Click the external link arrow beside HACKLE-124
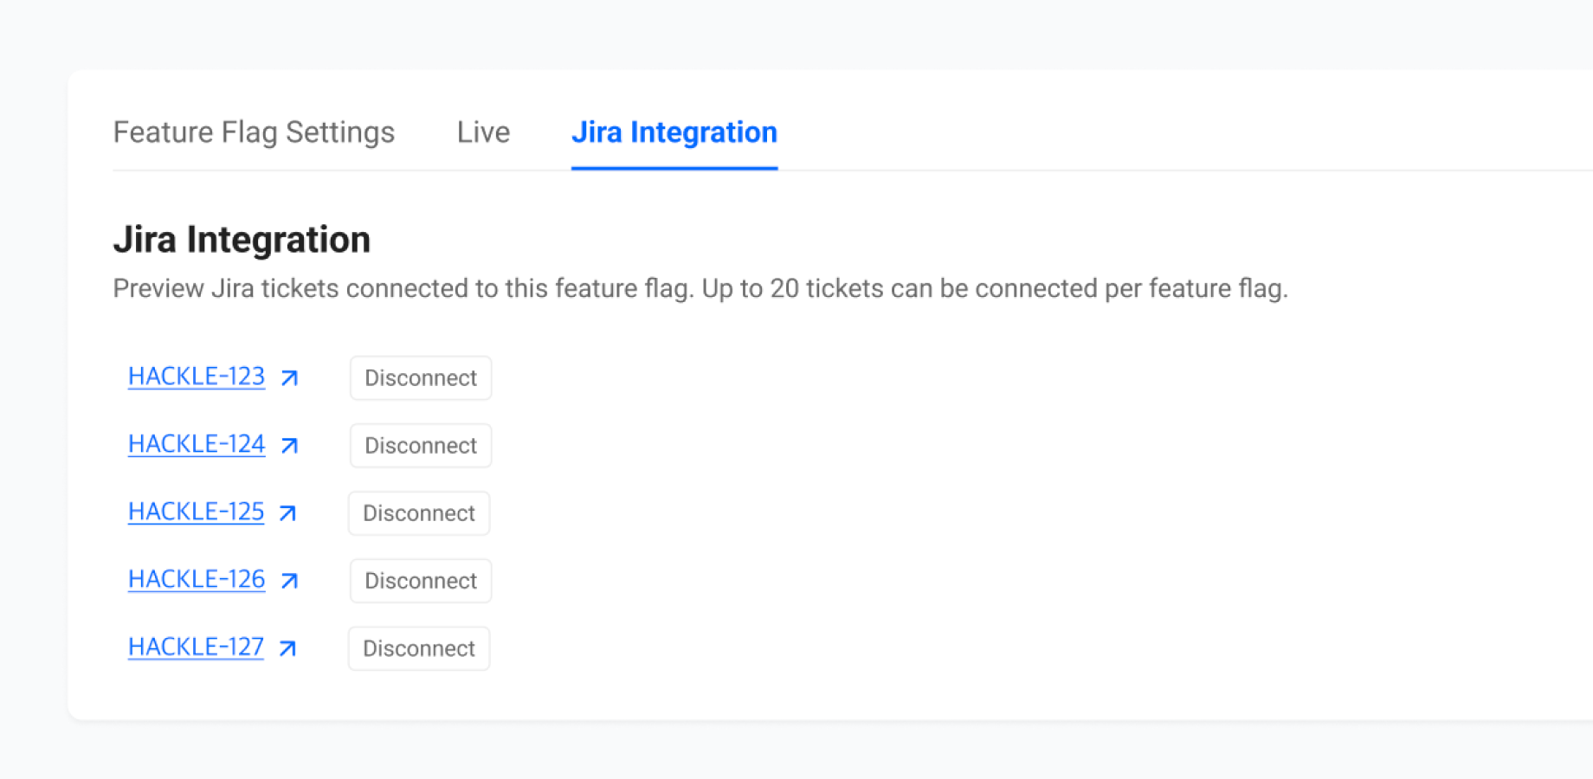The width and height of the screenshot is (1593, 779). 289,446
